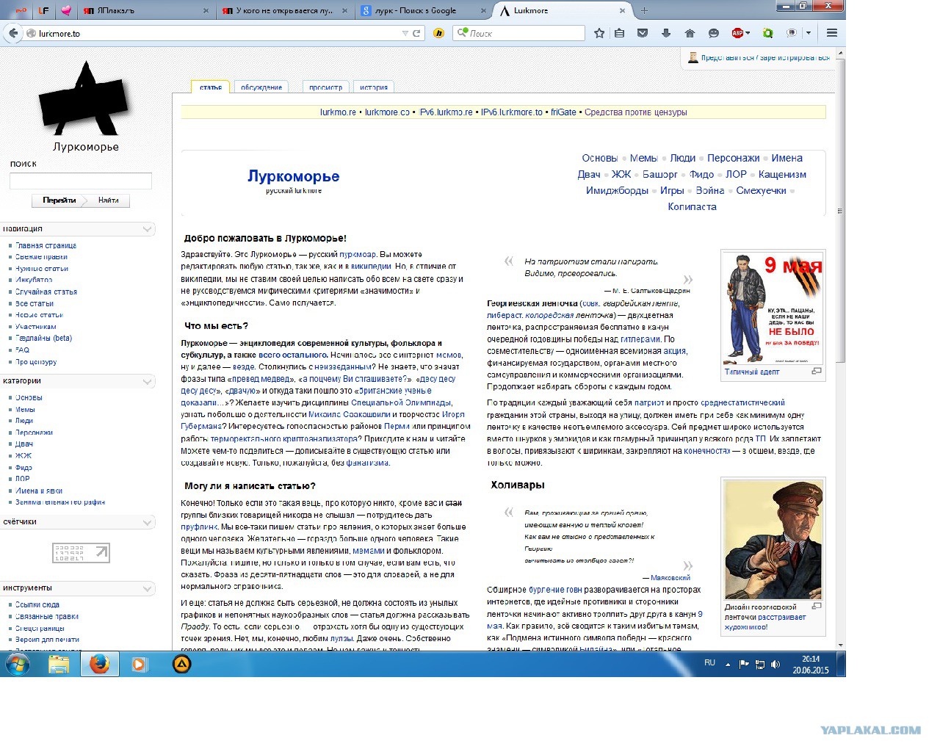Open the Adblock Plus dropdown arrow
Viewport: 940px width, 752px height.
pyautogui.click(x=748, y=33)
